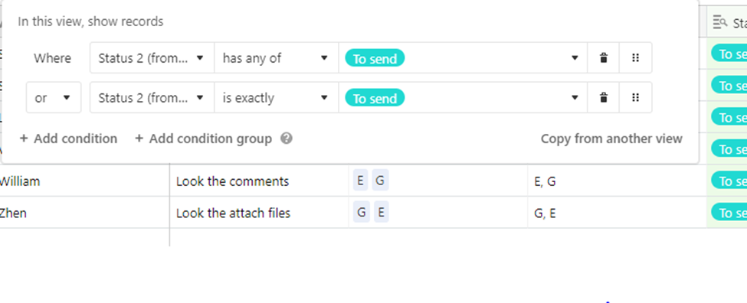Open field dropdown in the Where condition

tap(152, 58)
